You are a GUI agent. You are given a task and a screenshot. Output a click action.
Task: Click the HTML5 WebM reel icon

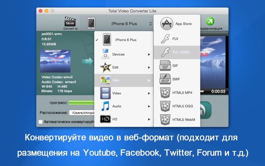coord(165,120)
